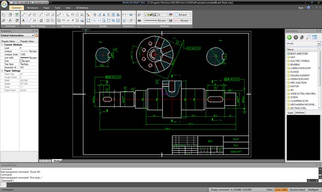Click the Move tool in Modify group
This screenshot has height=192, width=322.
pyautogui.click(x=95, y=15)
